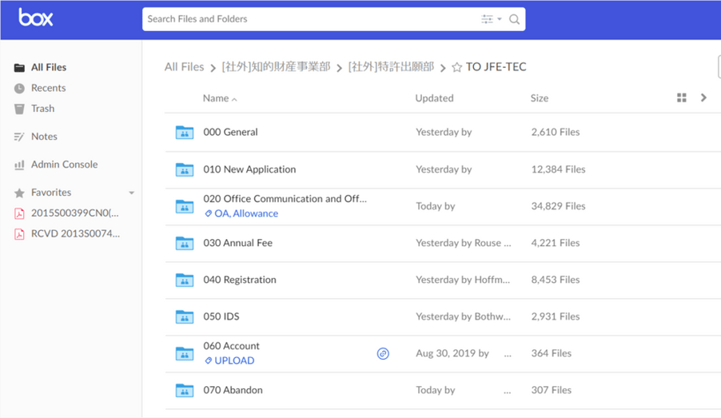The image size is (721, 418).
Task: Go to Admin Console
Action: click(x=64, y=165)
